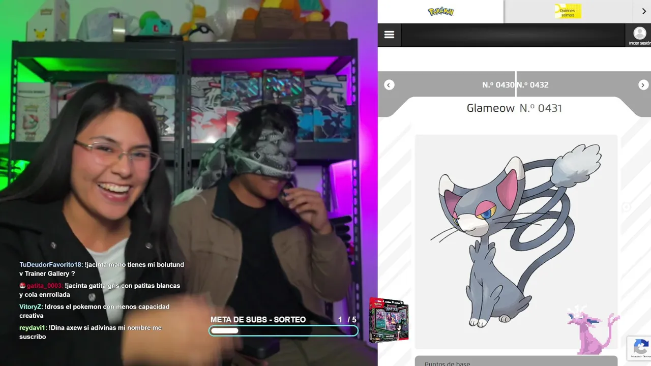Open the N.º 0430 previous entry link

coord(498,85)
